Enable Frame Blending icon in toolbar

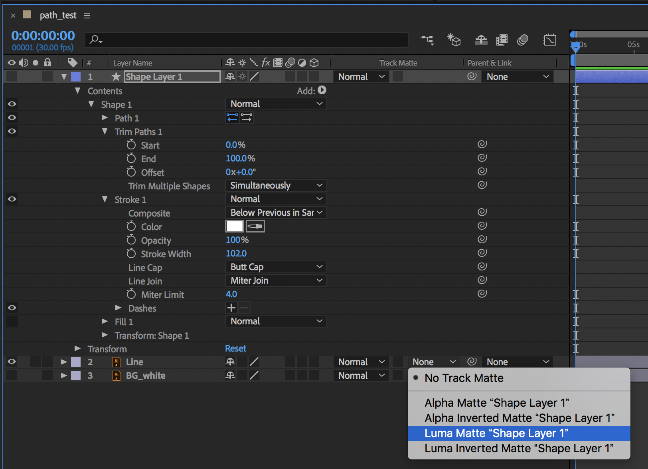(502, 40)
